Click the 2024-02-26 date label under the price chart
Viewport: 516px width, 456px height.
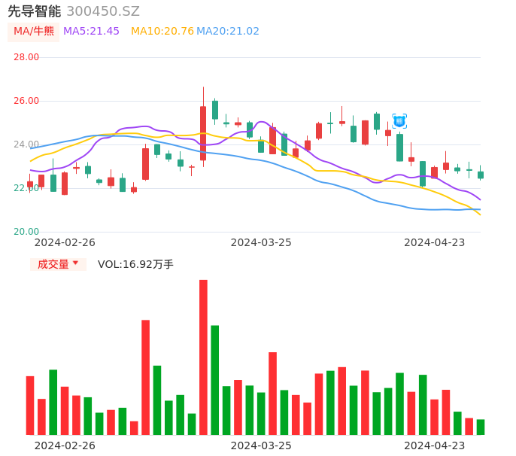point(65,242)
